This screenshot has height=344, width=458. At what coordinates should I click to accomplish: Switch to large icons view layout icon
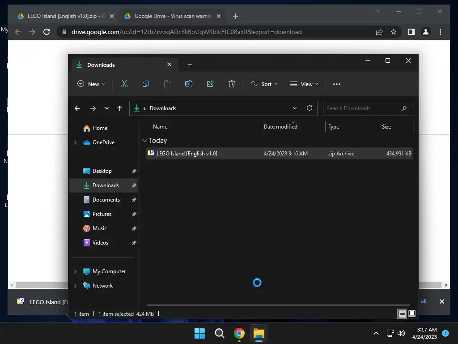pyautogui.click(x=412, y=314)
